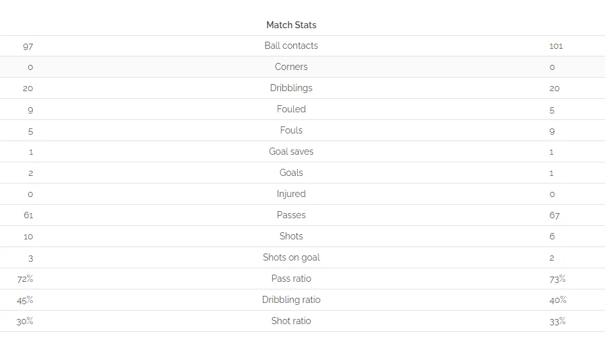
Task: Select the Dribblings row label
Action: pos(291,88)
